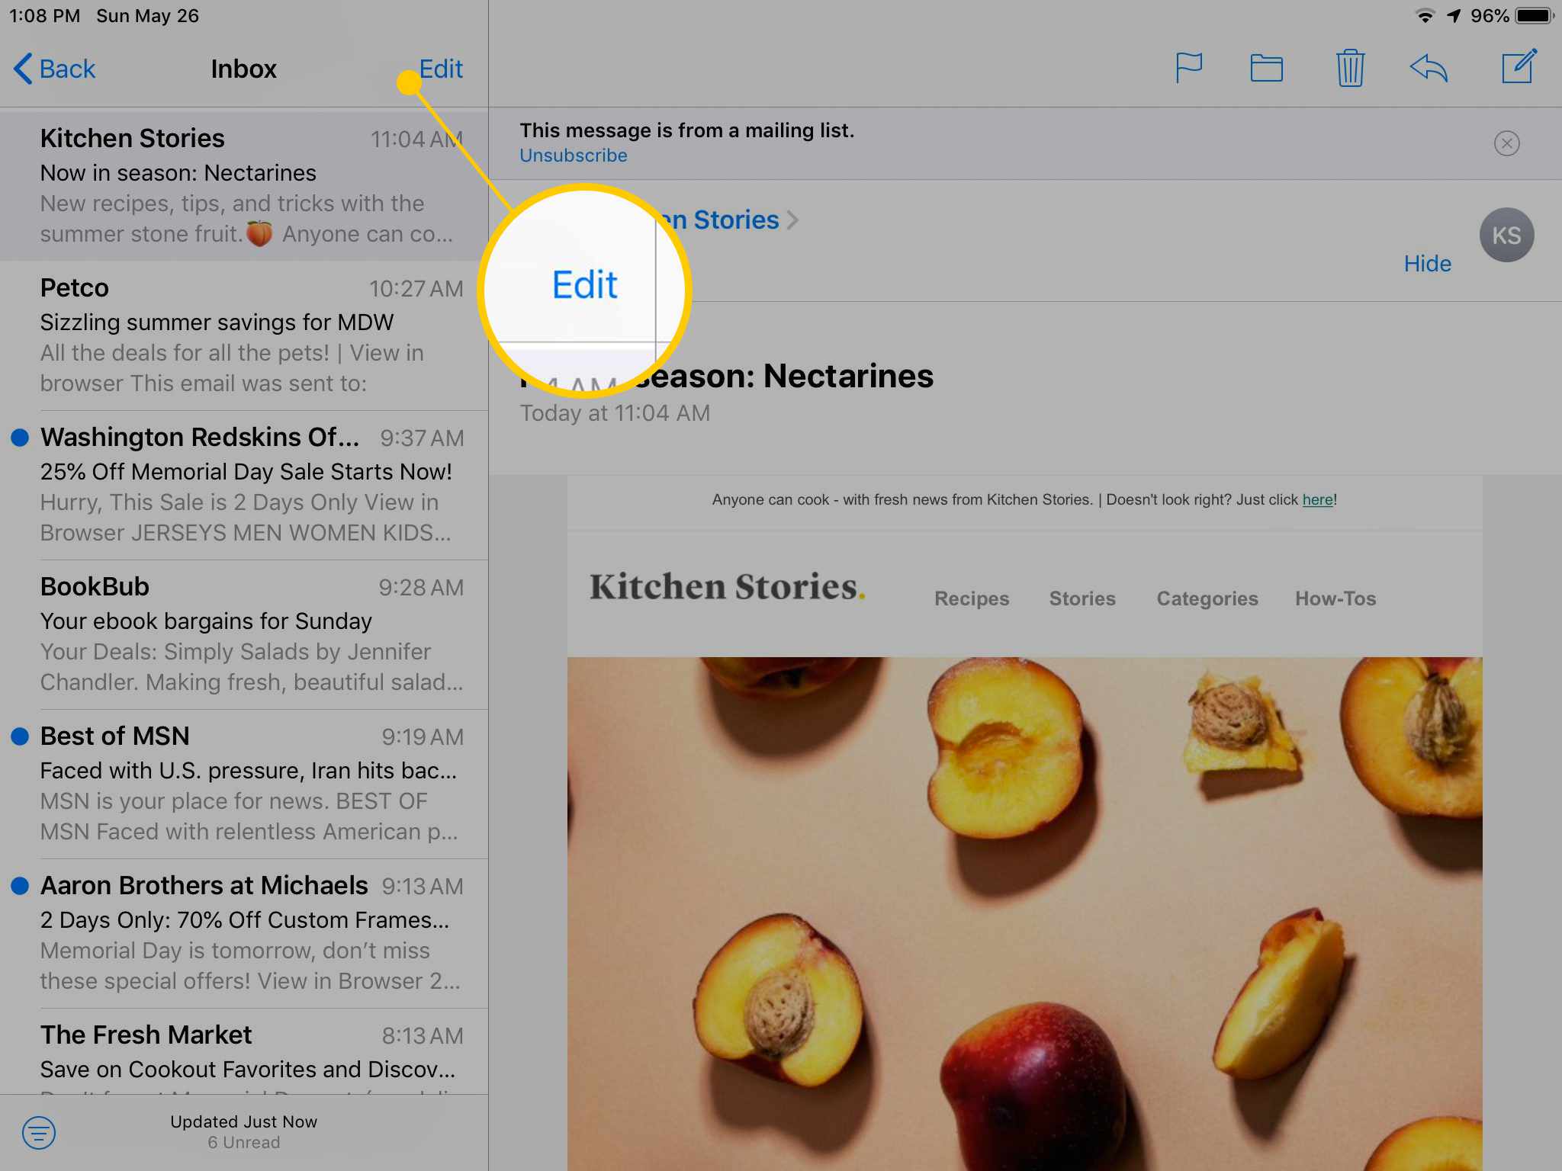Image resolution: width=1562 pixels, height=1171 pixels.
Task: Tap Edit in the Inbox header
Action: pos(441,69)
